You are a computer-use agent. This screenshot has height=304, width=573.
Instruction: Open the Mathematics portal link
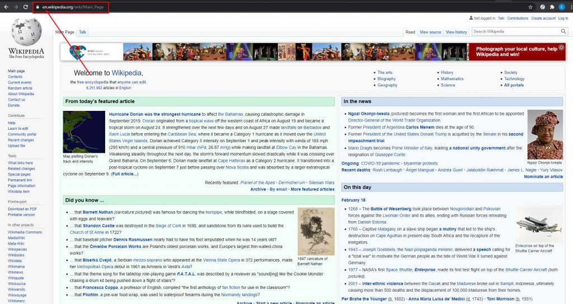click(x=452, y=78)
